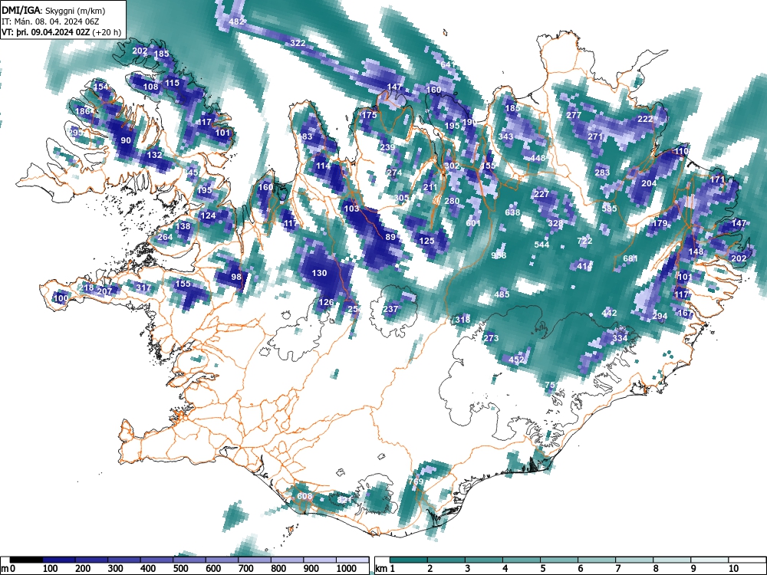Click the visibility value 769 on south coast
Viewport: 767px width, 575px height.
pyautogui.click(x=416, y=481)
